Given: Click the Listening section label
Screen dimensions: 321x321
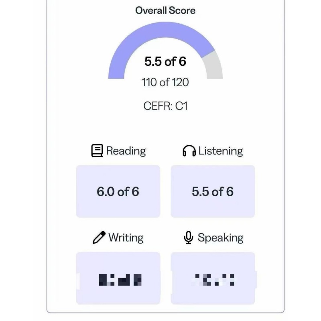Looking at the screenshot, I should click(x=220, y=151).
